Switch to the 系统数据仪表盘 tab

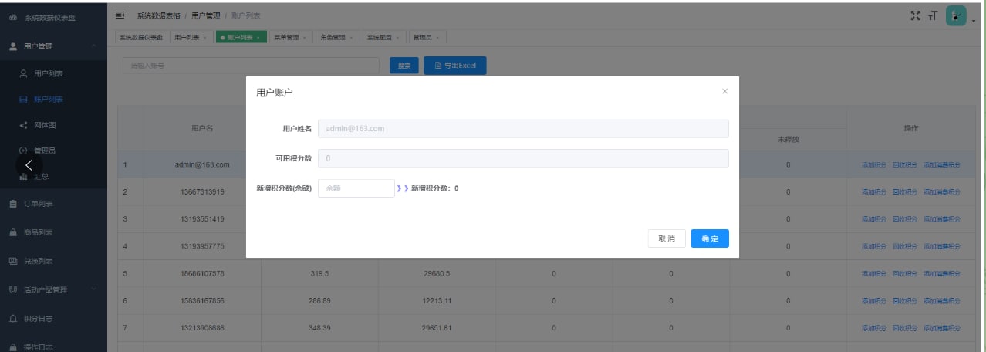[141, 37]
